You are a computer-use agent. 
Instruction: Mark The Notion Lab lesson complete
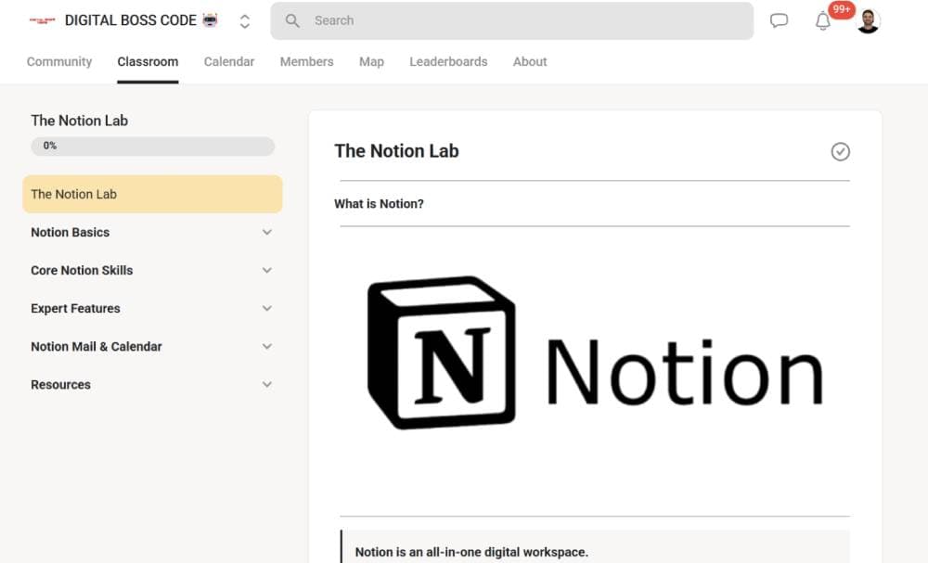click(x=841, y=151)
